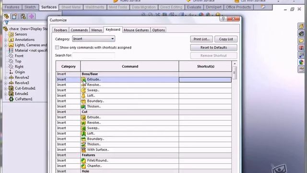Select Cut Revolve command icon
The height and width of the screenshot is (173, 307).
click(83, 123)
